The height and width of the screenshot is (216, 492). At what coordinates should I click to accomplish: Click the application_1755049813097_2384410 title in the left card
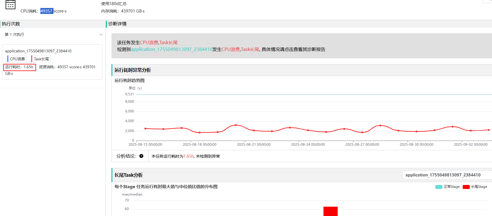38,51
